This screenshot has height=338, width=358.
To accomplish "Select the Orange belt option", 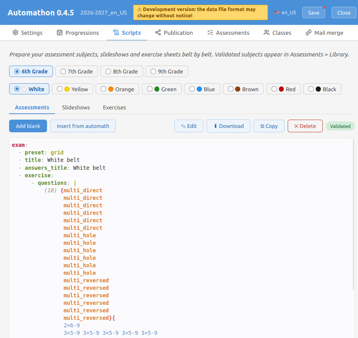I will point(117,89).
